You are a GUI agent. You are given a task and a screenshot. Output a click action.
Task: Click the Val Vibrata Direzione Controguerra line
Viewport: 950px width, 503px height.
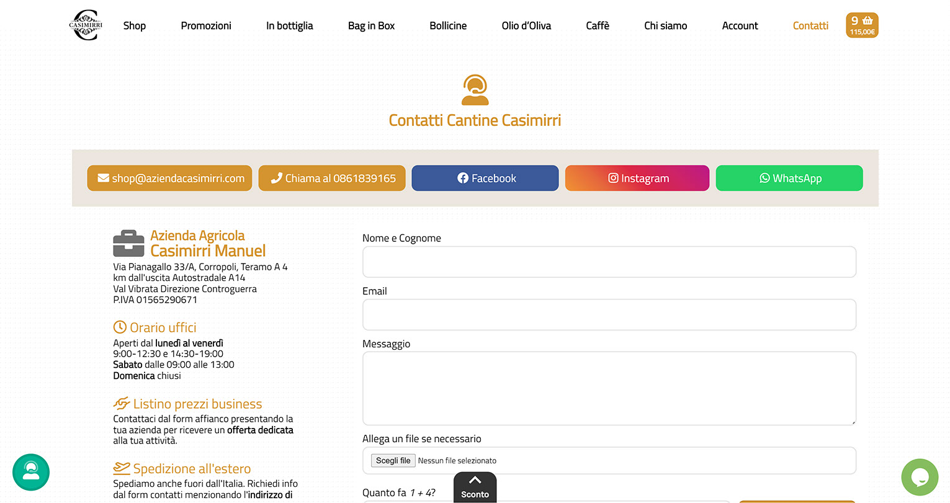click(185, 288)
